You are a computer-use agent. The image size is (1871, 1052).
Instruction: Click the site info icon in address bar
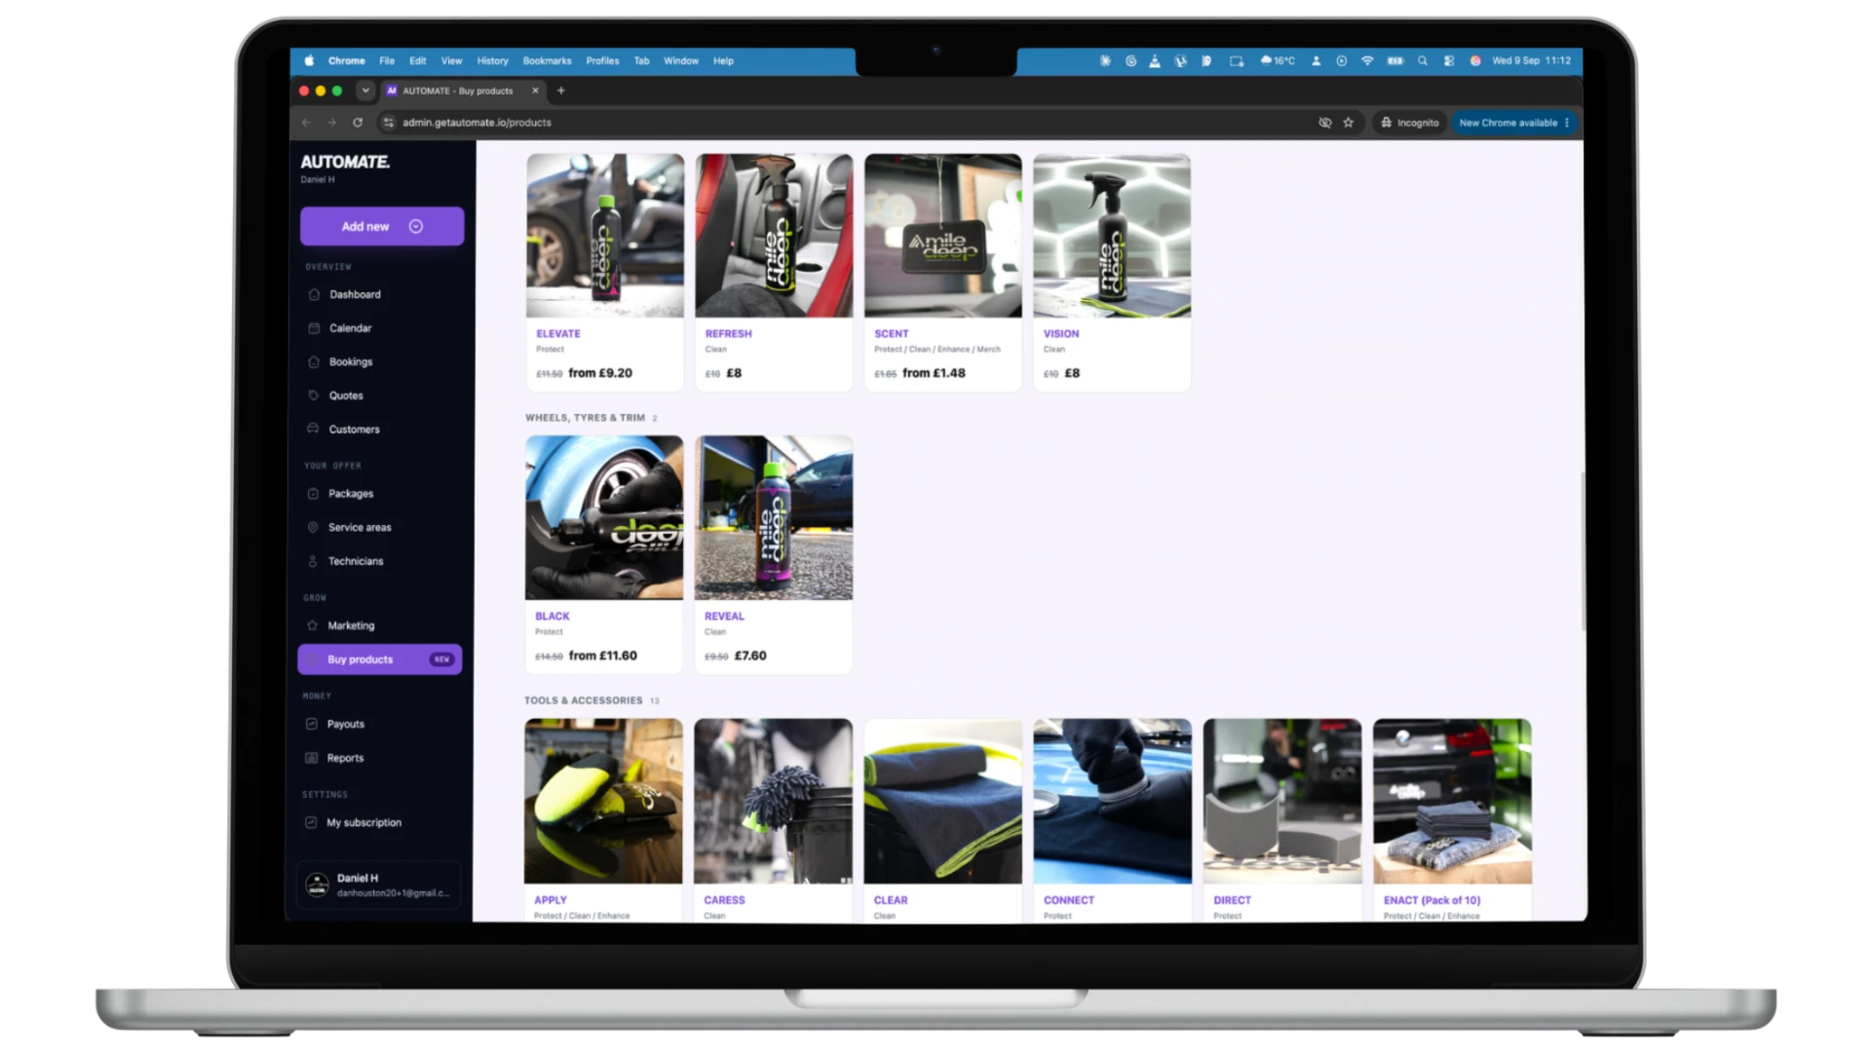coord(388,123)
